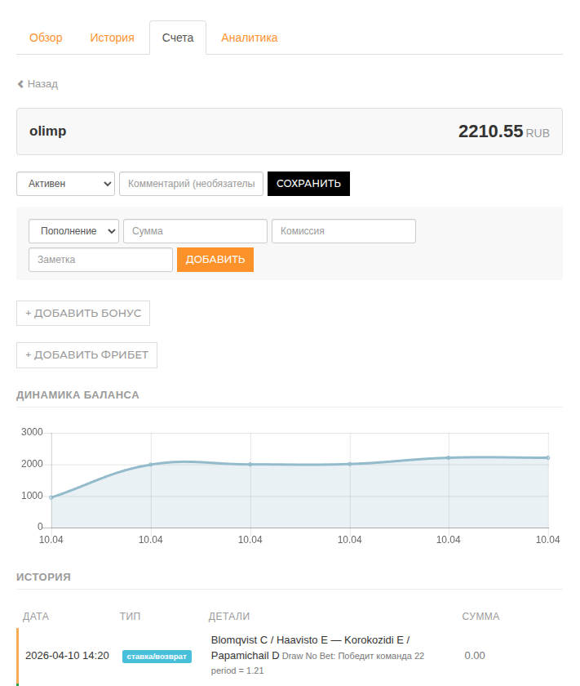The image size is (580, 686).
Task: Click the 0.00 amount cell
Action: 475,655
